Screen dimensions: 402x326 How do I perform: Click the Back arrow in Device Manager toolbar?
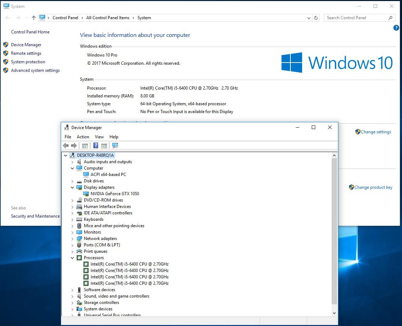click(66, 146)
